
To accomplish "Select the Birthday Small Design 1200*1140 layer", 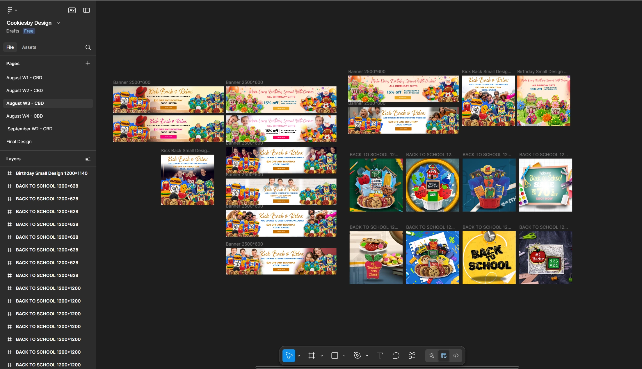I will (x=51, y=173).
